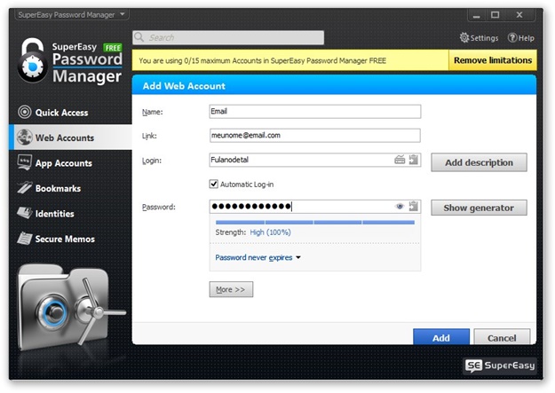Click the Web Accounts globe icon
This screenshot has height=393, width=555.
pyautogui.click(x=25, y=138)
